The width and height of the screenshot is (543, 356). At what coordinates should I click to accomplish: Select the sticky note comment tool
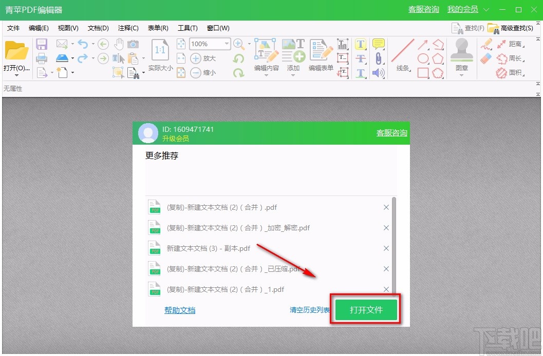tap(379, 44)
